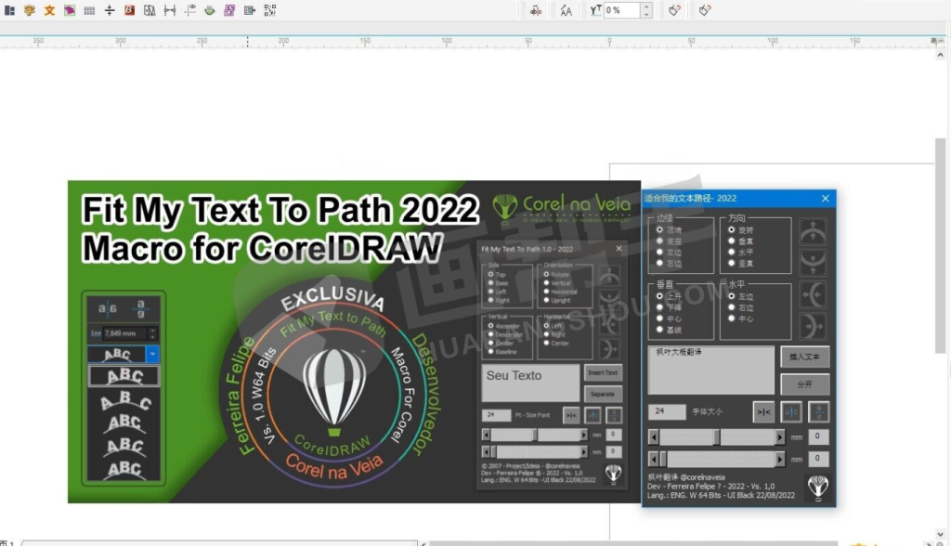Click the >|< button in dialog
This screenshot has width=951, height=546.
coord(763,412)
